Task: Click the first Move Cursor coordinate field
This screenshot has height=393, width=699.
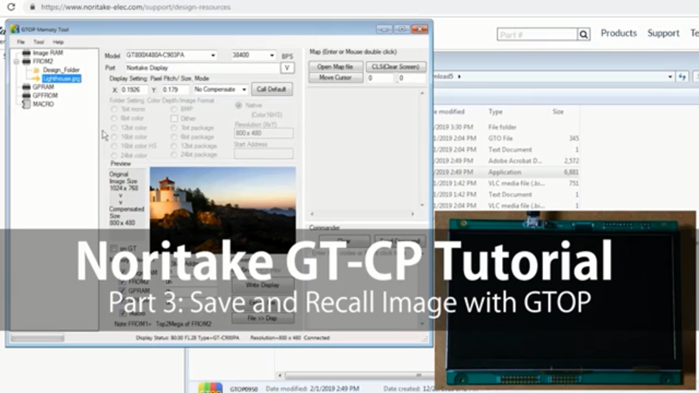Action: (380, 78)
